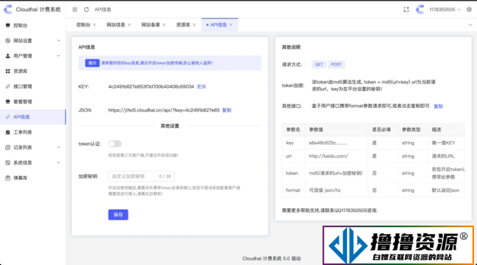
Task: Click the API信息 breadcrumb in top bar
Action: [x=103, y=10]
